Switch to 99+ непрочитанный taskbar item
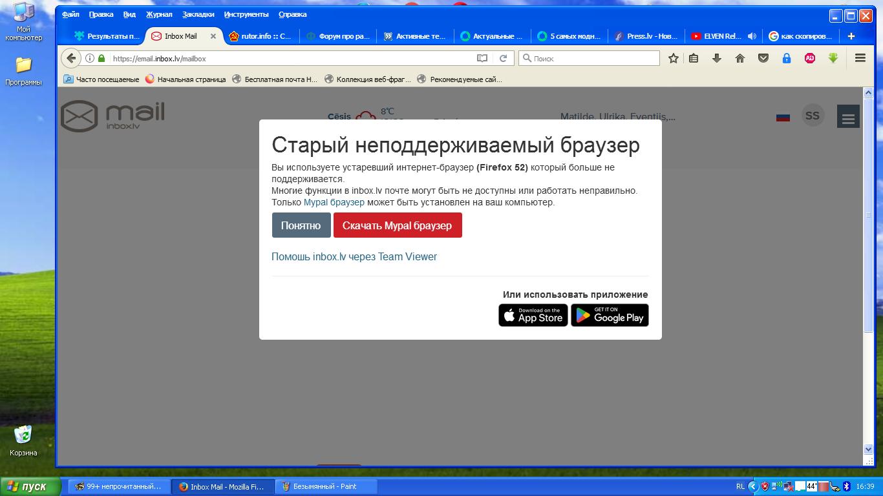 coord(120,486)
